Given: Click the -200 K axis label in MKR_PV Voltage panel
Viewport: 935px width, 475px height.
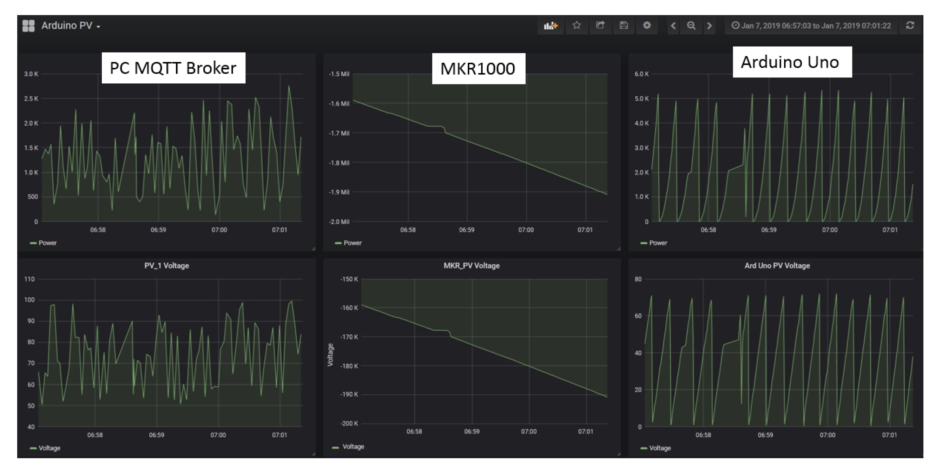Looking at the screenshot, I should (349, 423).
